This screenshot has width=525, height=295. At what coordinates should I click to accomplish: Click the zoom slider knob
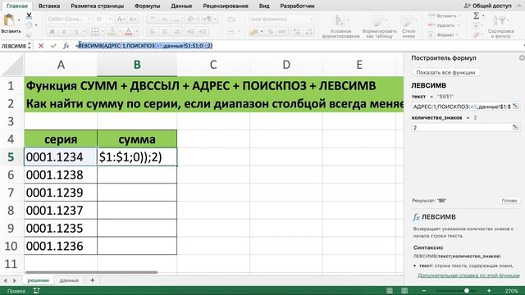[x=467, y=291]
